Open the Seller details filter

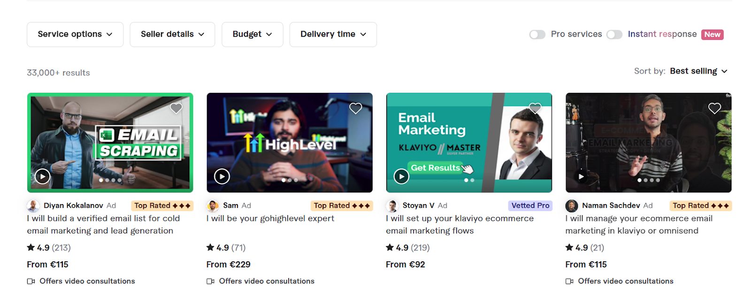(172, 34)
